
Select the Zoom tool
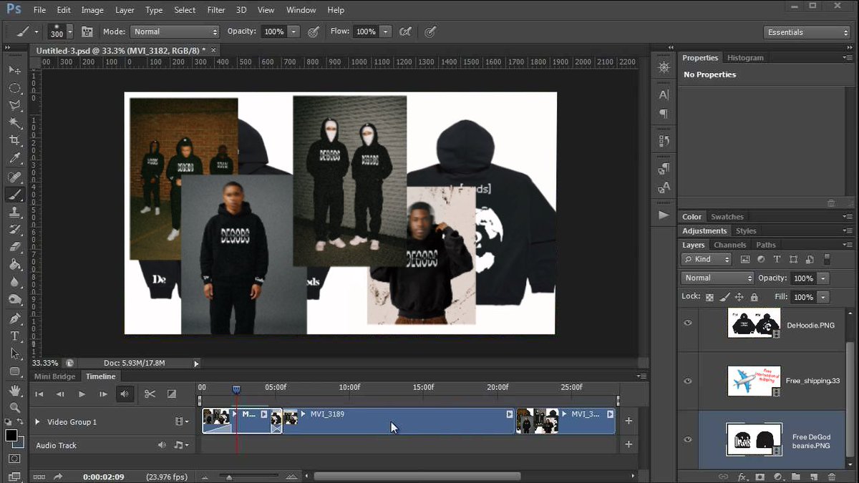(x=14, y=409)
